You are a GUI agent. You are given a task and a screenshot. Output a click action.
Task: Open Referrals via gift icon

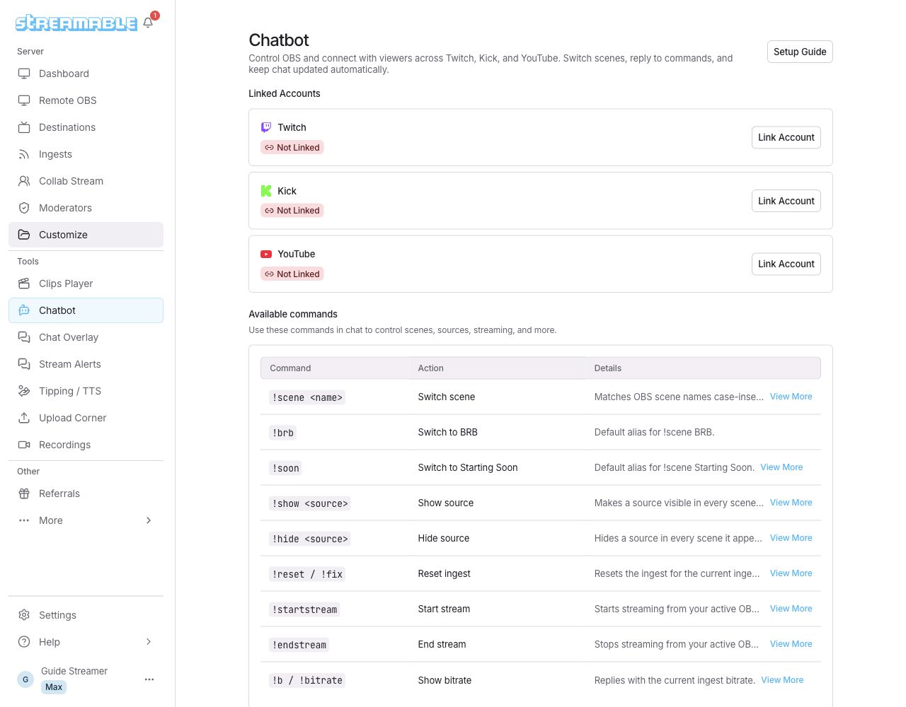tap(24, 493)
